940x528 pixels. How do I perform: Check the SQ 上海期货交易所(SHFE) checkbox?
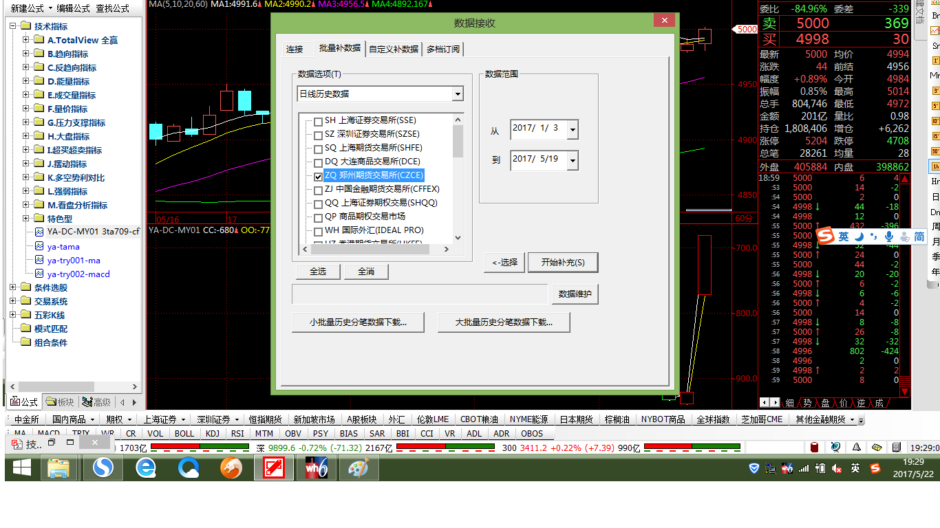(x=318, y=149)
